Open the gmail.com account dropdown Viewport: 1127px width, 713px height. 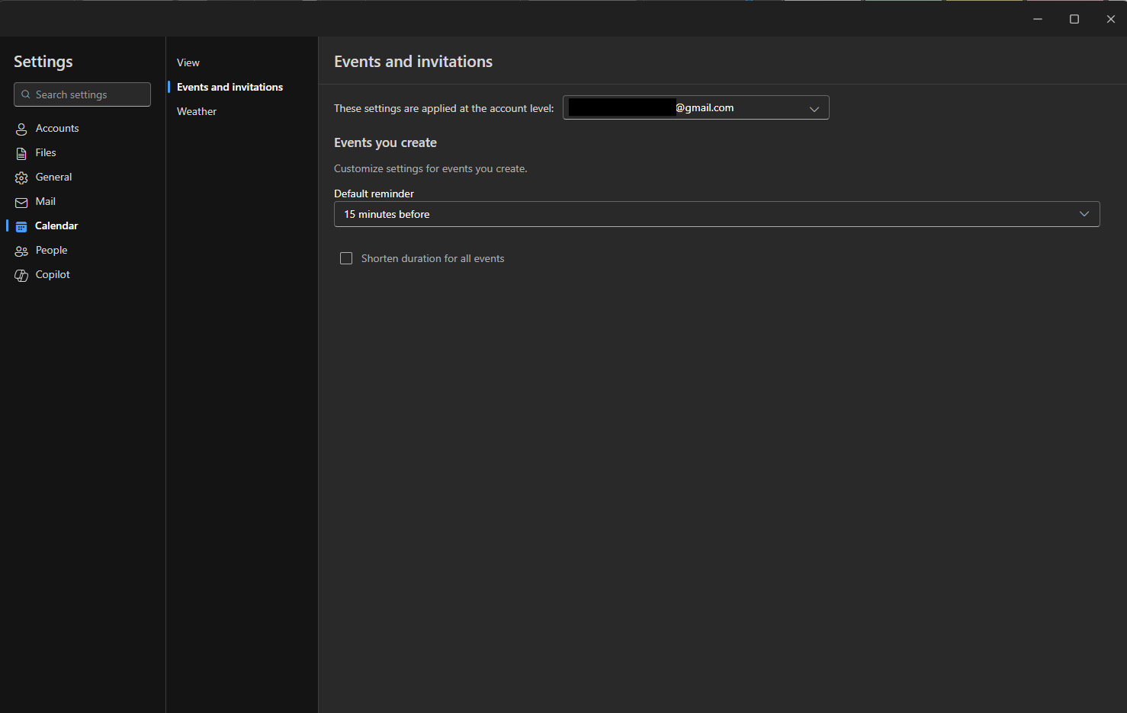point(695,107)
